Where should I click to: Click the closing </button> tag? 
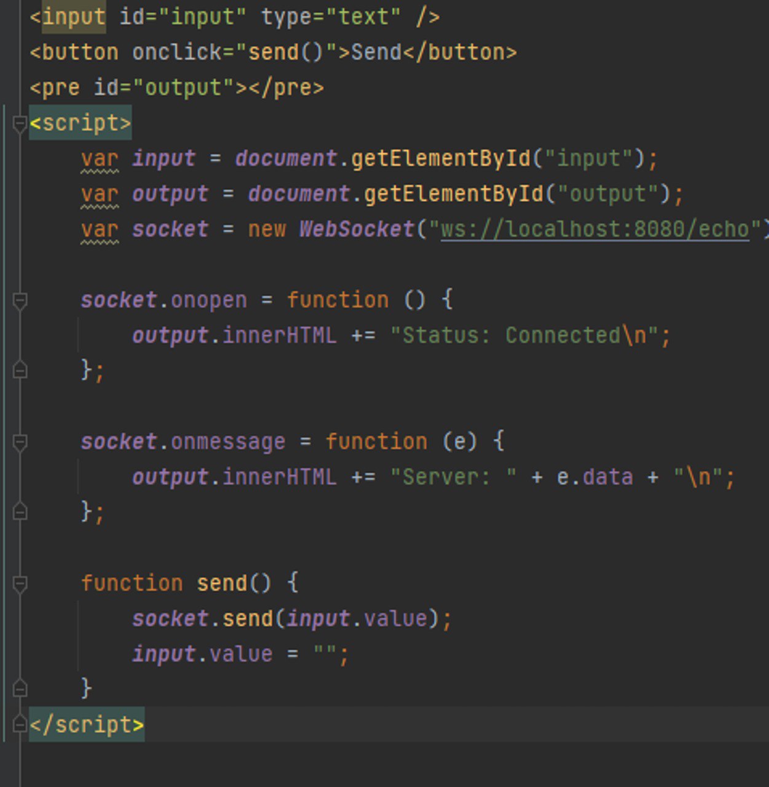tap(460, 52)
